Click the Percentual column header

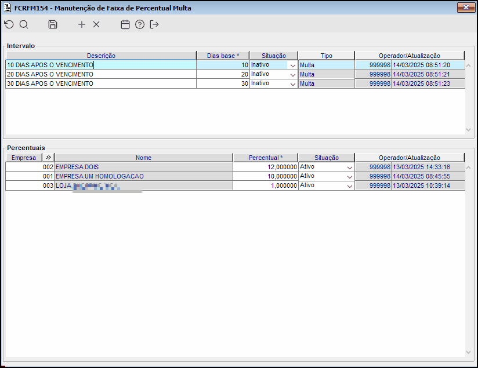[x=266, y=158]
